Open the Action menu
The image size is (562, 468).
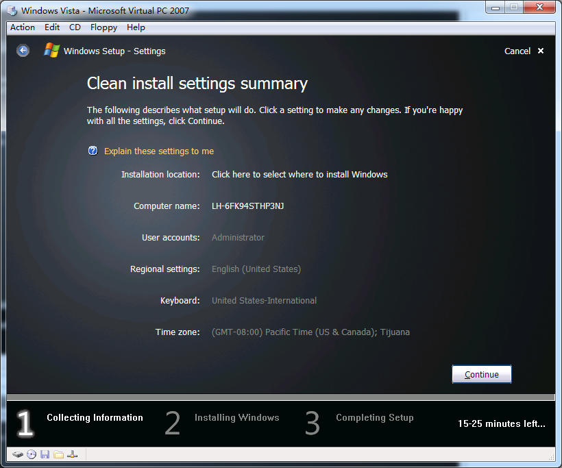pos(23,27)
